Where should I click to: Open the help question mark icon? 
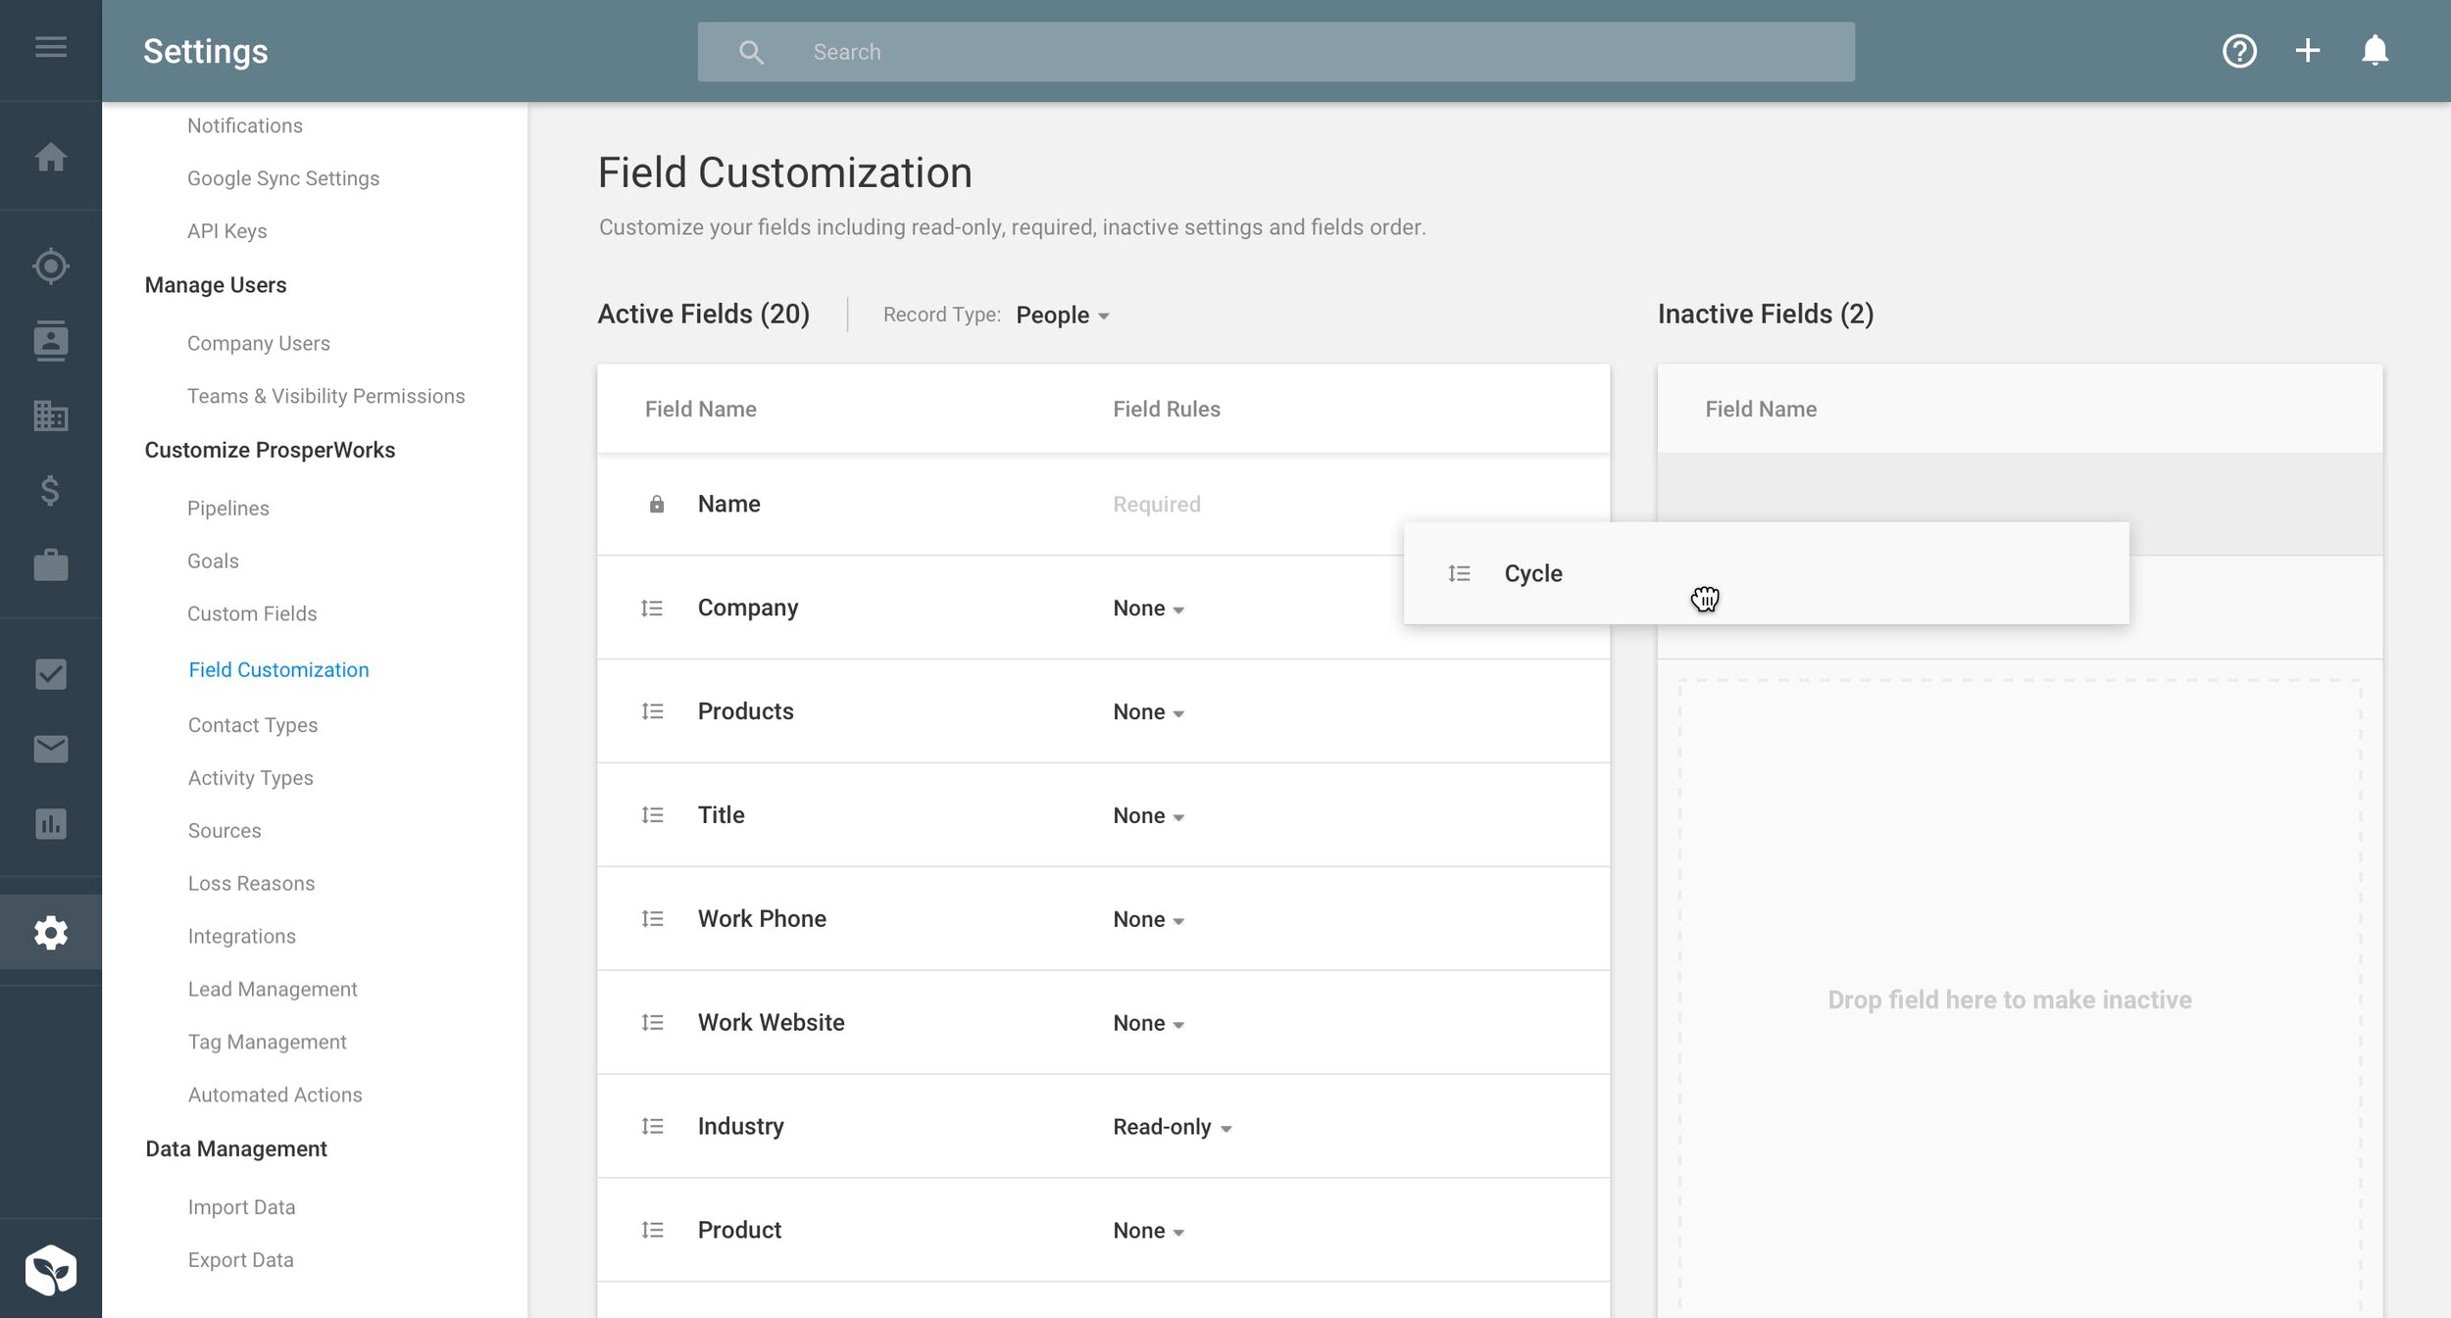click(2239, 51)
